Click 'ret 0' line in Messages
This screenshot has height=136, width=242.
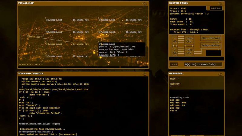tap(173, 111)
